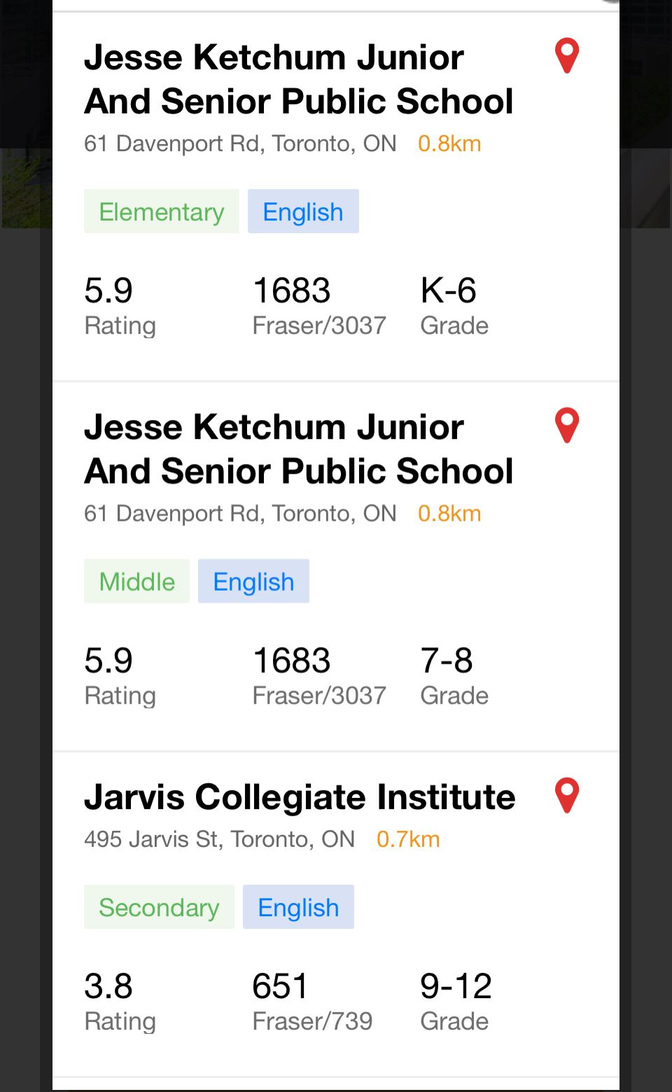
Task: Click the 61 Davenport Rd address above the Middle tag
Action: (x=240, y=513)
